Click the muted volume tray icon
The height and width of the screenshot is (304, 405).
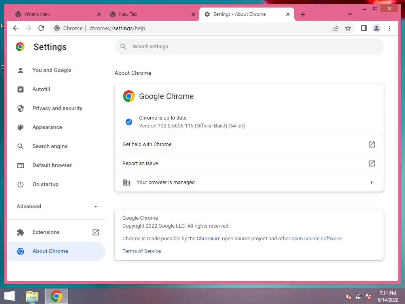(x=348, y=296)
